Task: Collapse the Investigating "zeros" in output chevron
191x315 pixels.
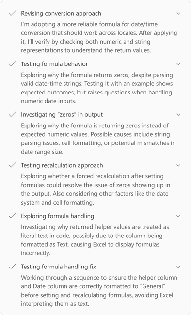Action: click(x=178, y=115)
